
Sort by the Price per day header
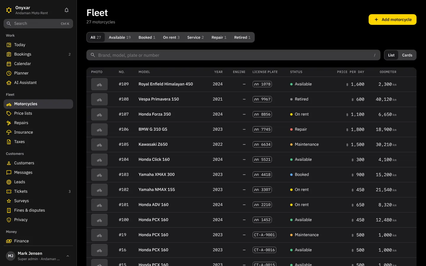click(351, 72)
